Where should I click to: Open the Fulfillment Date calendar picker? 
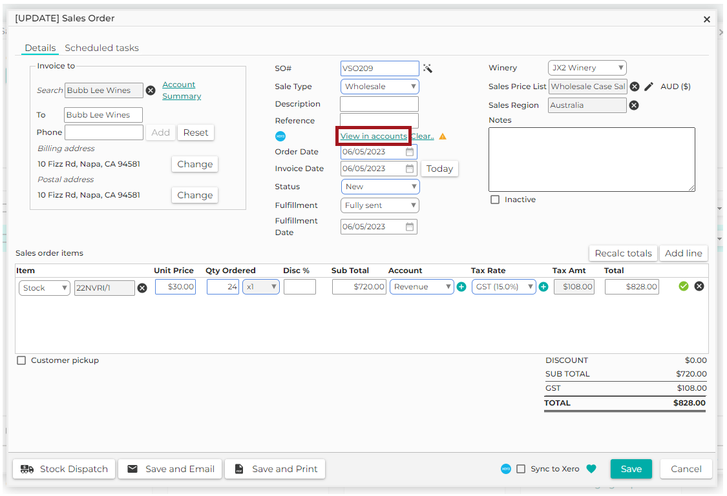410,227
